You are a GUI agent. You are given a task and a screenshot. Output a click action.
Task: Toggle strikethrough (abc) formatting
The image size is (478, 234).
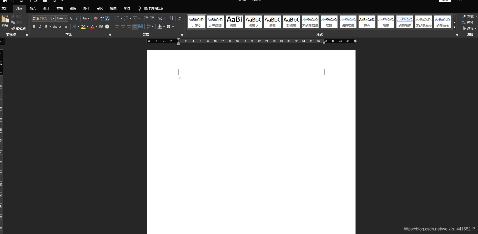tap(55, 27)
